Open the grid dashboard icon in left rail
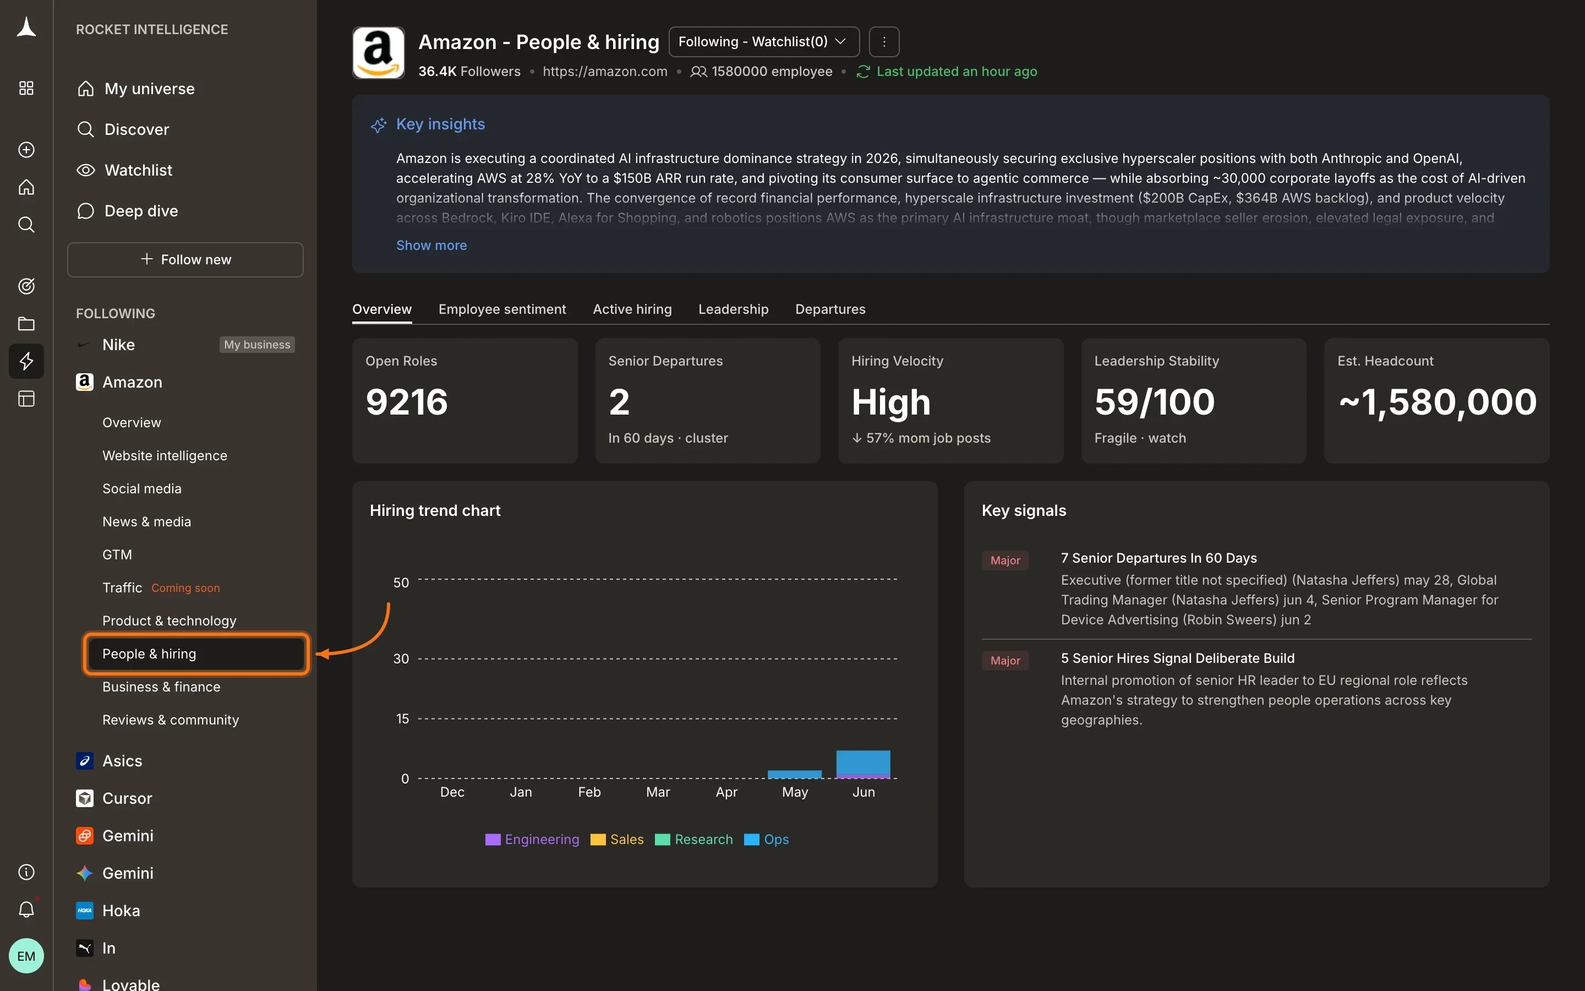Image resolution: width=1585 pixels, height=991 pixels. (26, 88)
